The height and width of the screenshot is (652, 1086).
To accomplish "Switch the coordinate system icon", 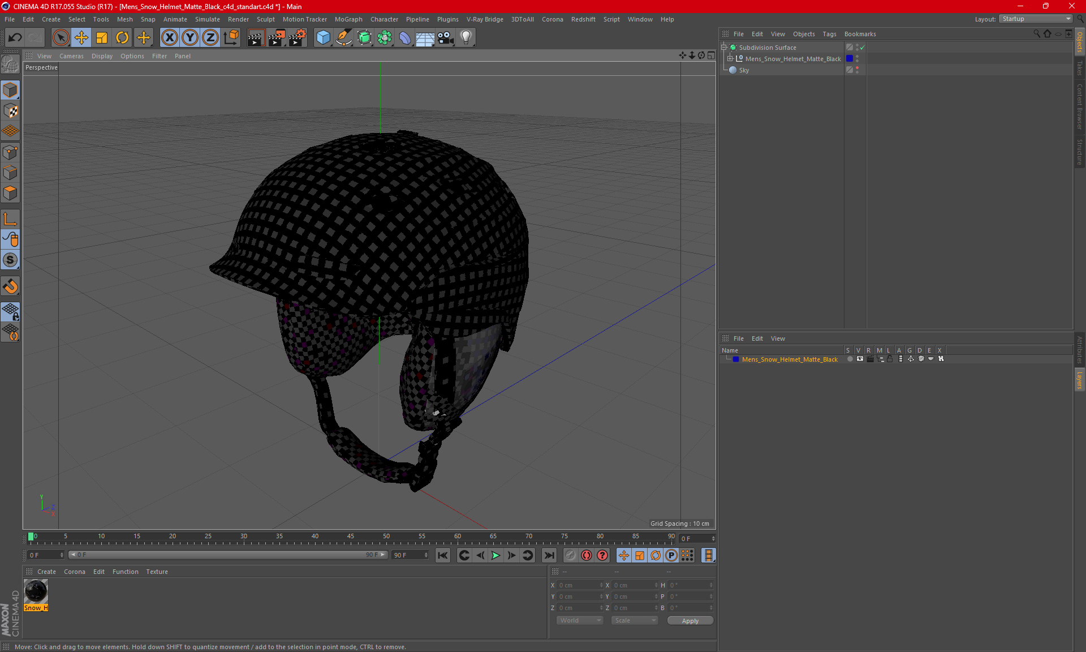I will (231, 38).
